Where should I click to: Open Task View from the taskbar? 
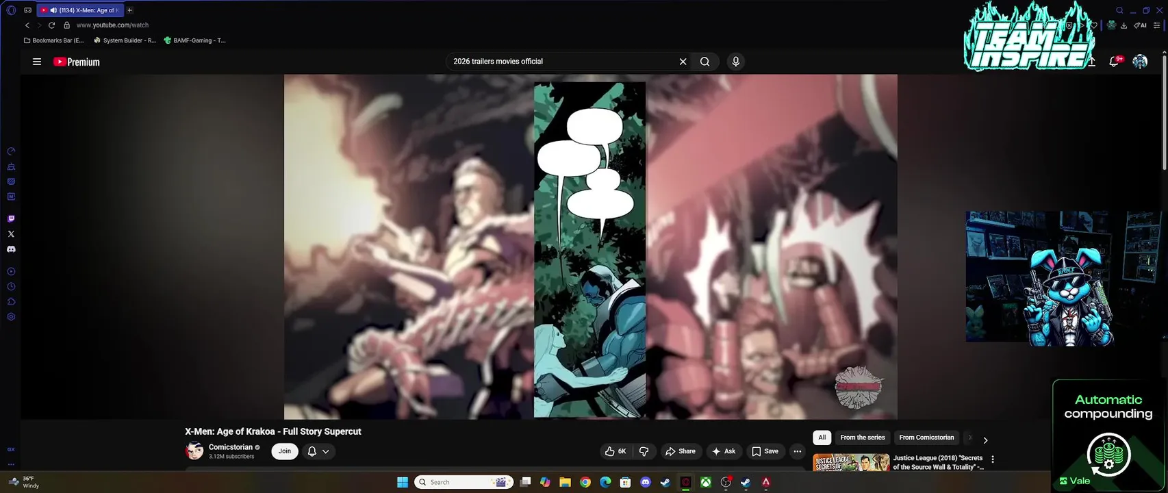point(525,482)
